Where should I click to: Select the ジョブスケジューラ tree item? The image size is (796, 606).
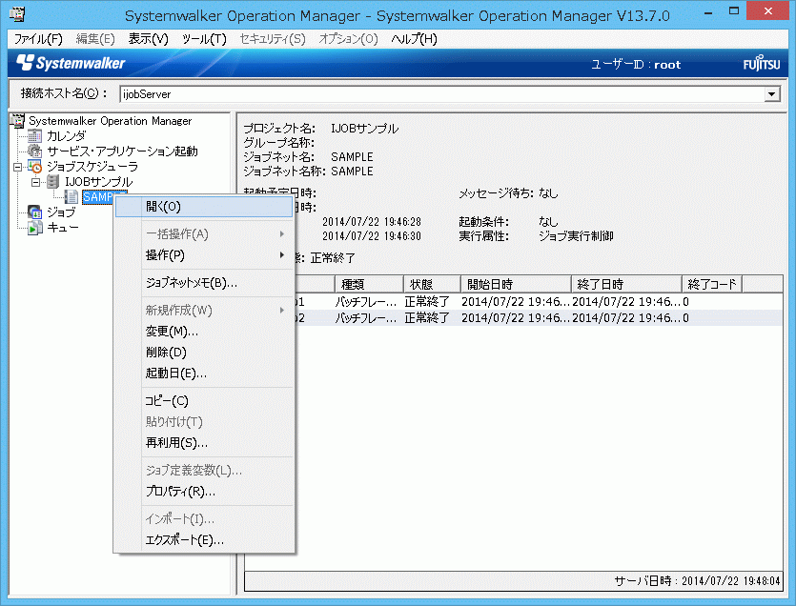tap(92, 167)
